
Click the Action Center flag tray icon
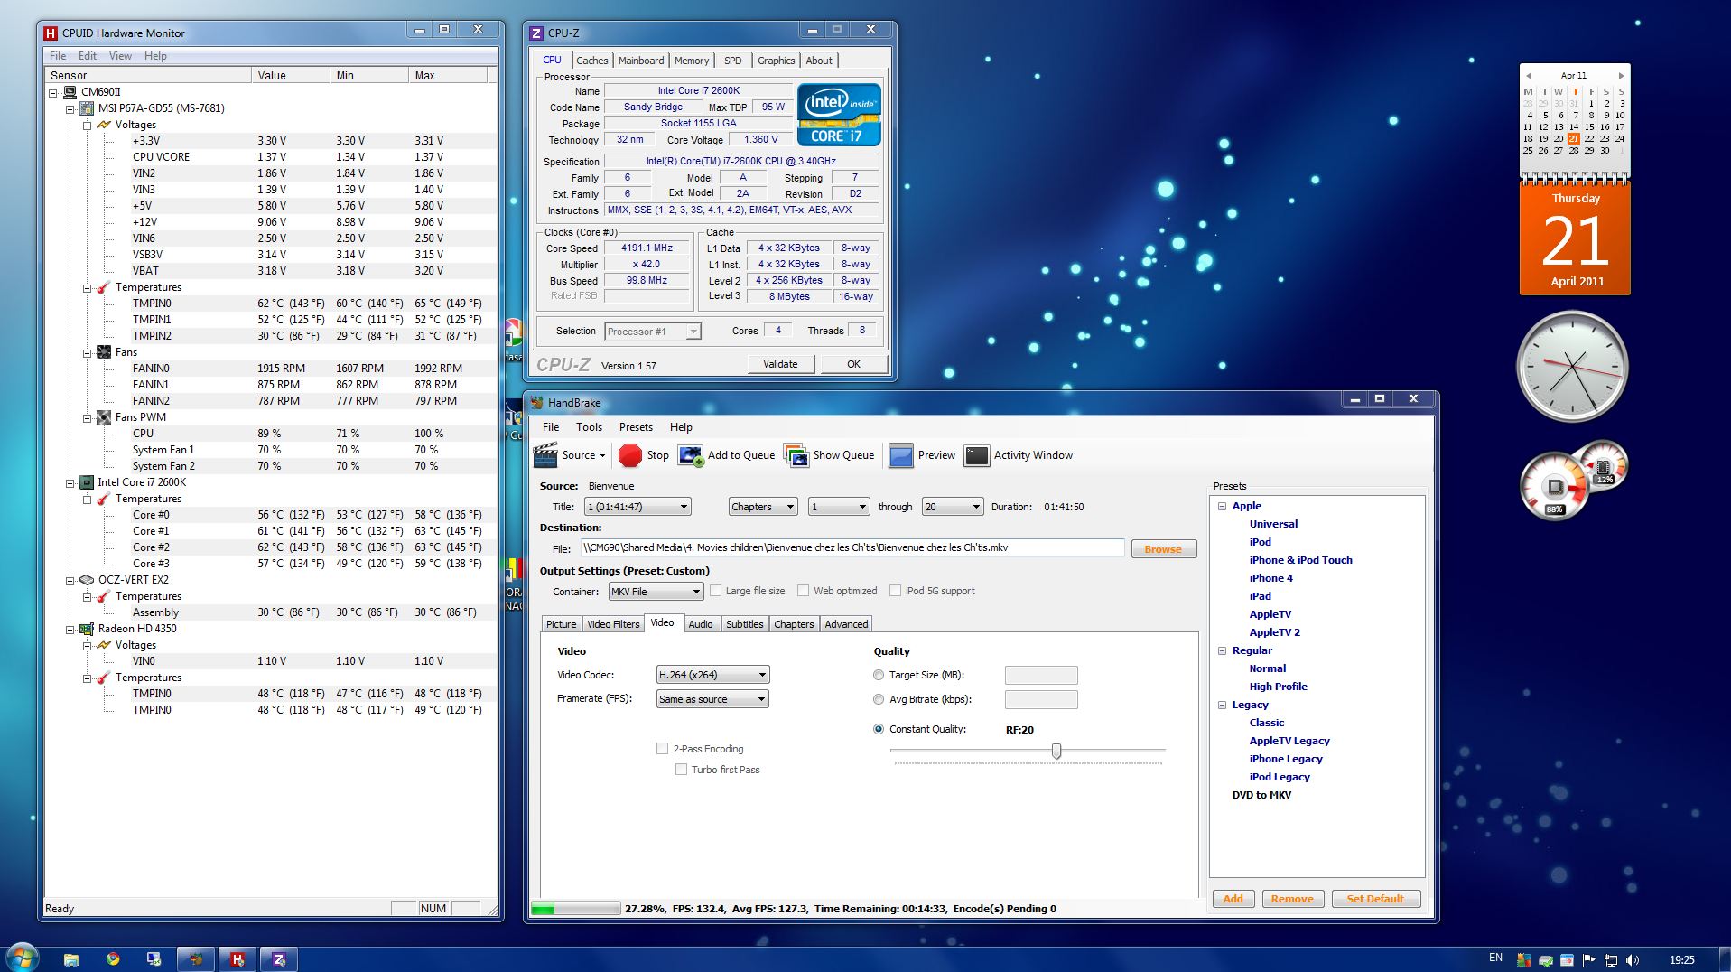1588,959
